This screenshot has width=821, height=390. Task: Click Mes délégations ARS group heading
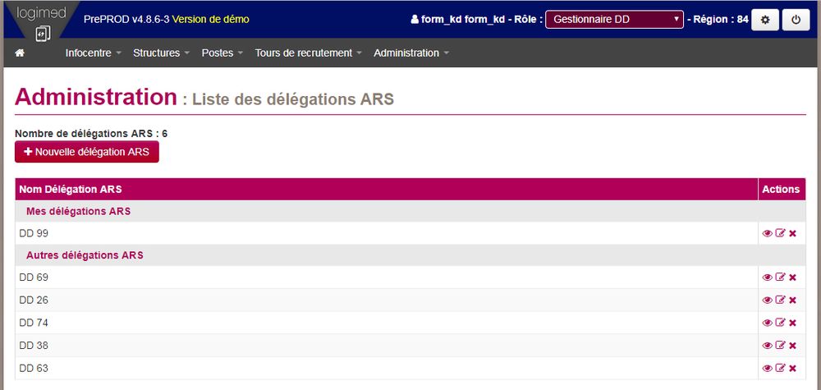pyautogui.click(x=79, y=212)
